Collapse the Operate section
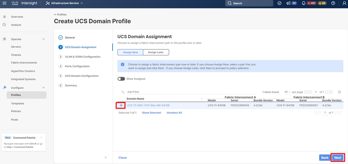This screenshot has width=348, height=164. (44, 39)
